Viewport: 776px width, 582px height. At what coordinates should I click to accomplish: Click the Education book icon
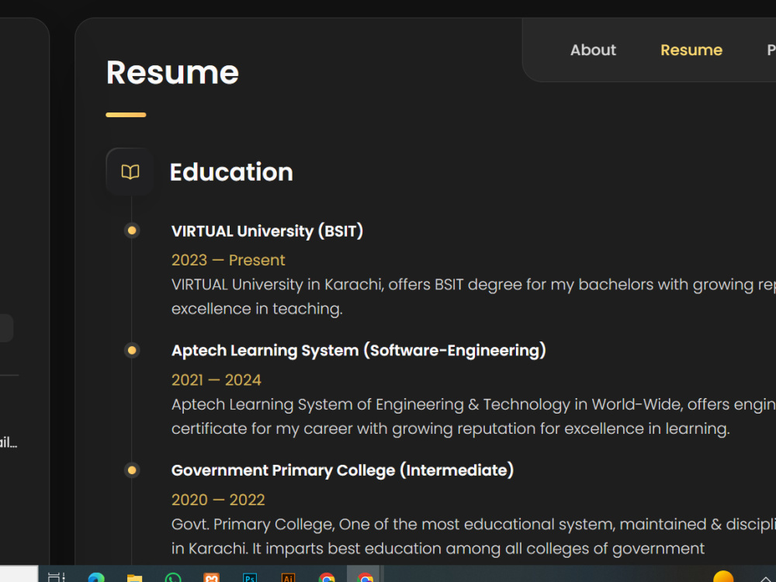(x=130, y=171)
